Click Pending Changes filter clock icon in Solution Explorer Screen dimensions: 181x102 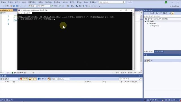click(x=157, y=13)
